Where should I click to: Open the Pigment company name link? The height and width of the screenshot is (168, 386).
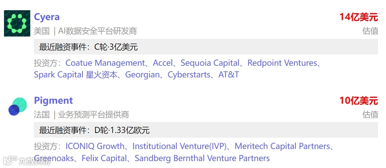coord(53,100)
